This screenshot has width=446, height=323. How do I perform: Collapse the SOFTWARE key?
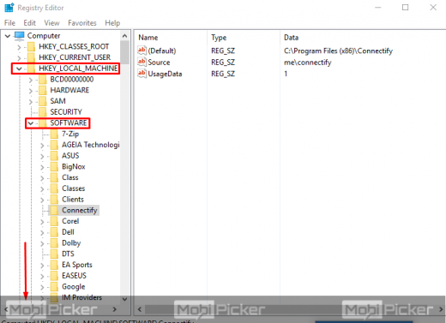tap(31, 123)
